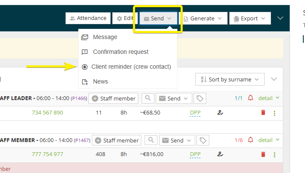The height and width of the screenshot is (173, 305).
Task: Open the Export dropdown
Action: pyautogui.click(x=250, y=18)
